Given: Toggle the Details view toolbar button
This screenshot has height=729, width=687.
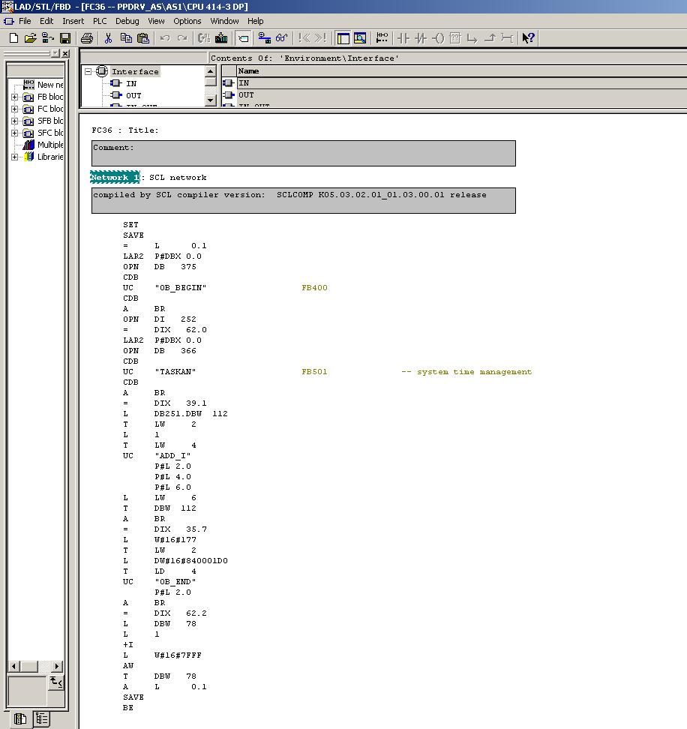Looking at the screenshot, I should tap(360, 38).
